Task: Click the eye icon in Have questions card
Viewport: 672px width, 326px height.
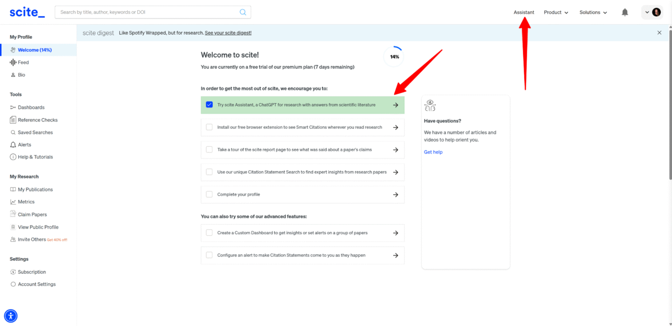Action: click(x=430, y=105)
